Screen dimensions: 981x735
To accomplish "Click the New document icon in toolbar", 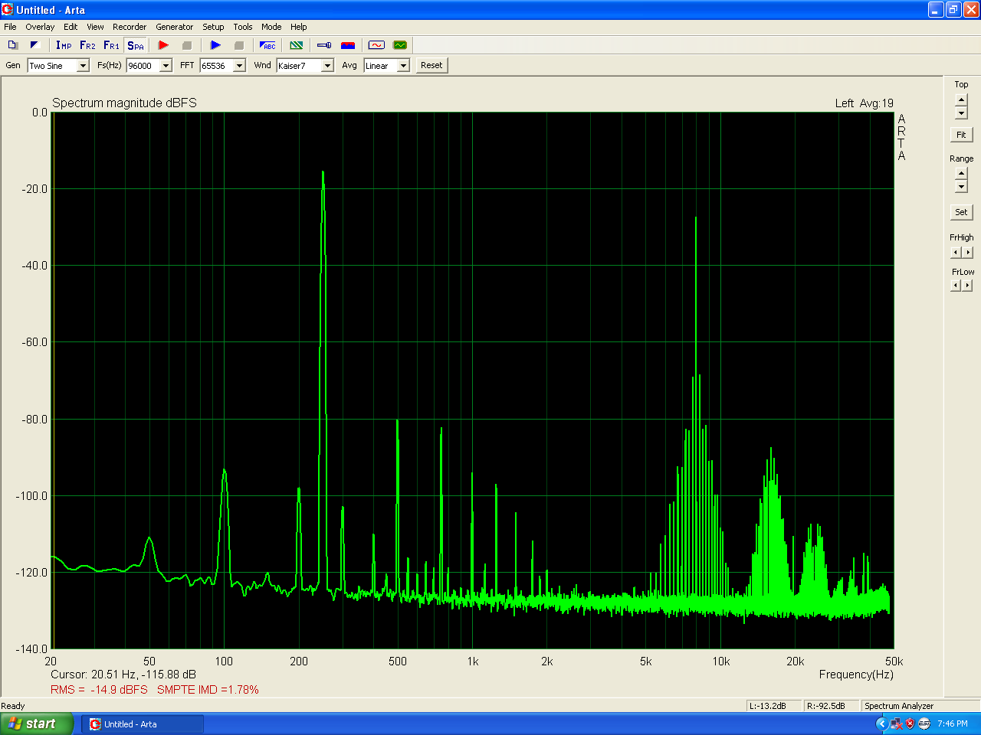I will pos(12,45).
